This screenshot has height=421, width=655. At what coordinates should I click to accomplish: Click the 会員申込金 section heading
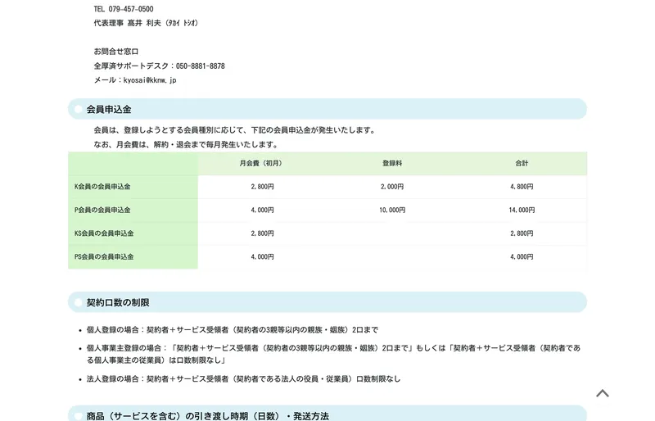(x=109, y=110)
